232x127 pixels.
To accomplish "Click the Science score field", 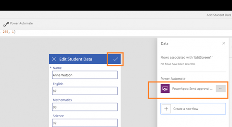I will 85,123.
